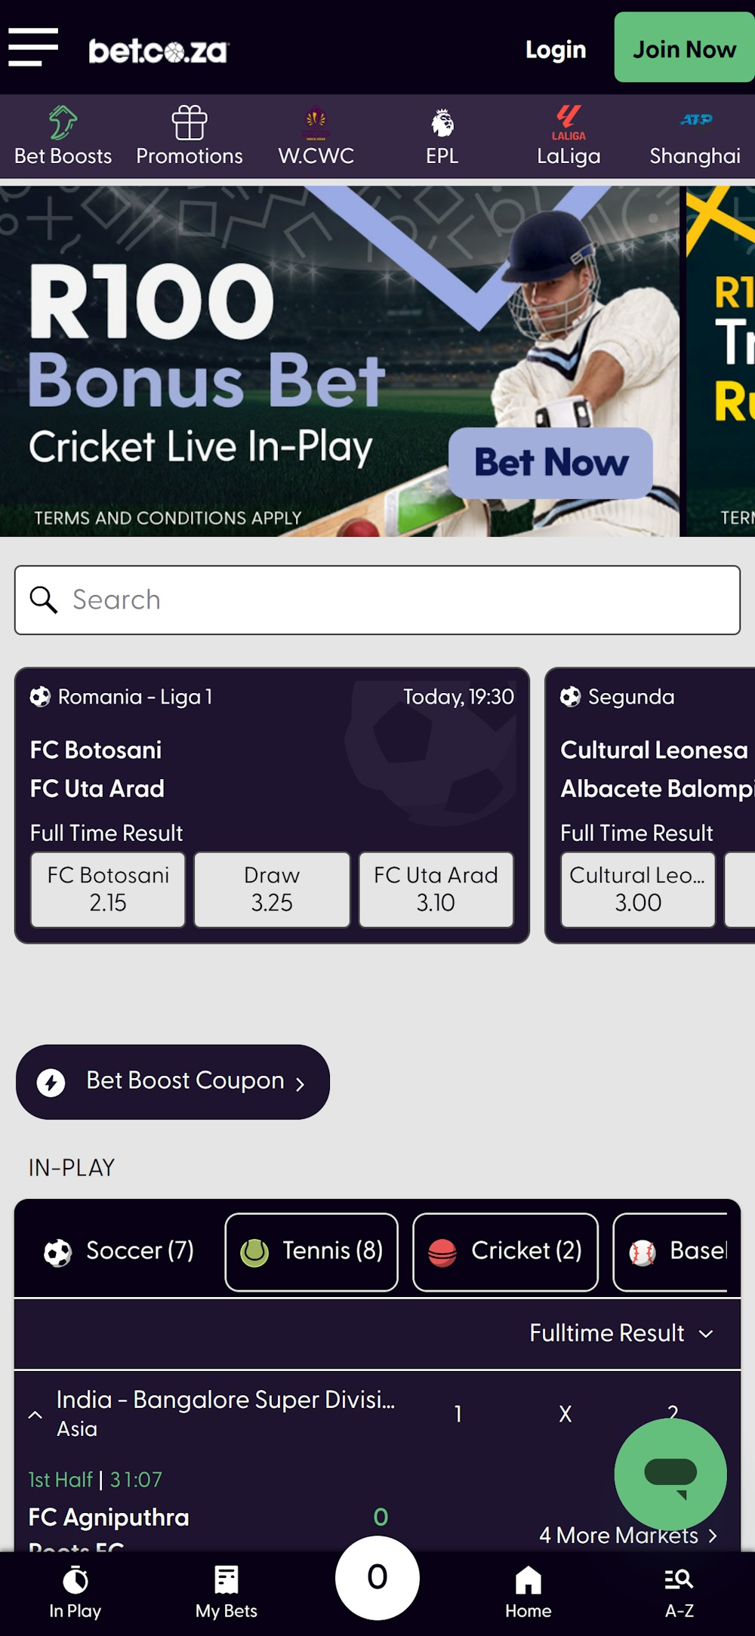Open the Fulltime Result market dropdown
This screenshot has height=1636, width=755.
[x=619, y=1333]
